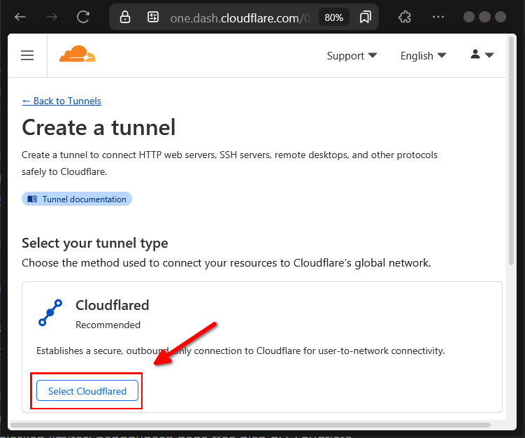Reload the page with the refresh icon
The width and height of the screenshot is (525, 438).
click(x=83, y=17)
